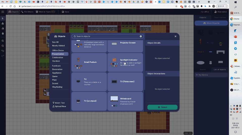Pick the Spotlight Indicator object card
This screenshot has width=242, height=135.
tap(125, 62)
